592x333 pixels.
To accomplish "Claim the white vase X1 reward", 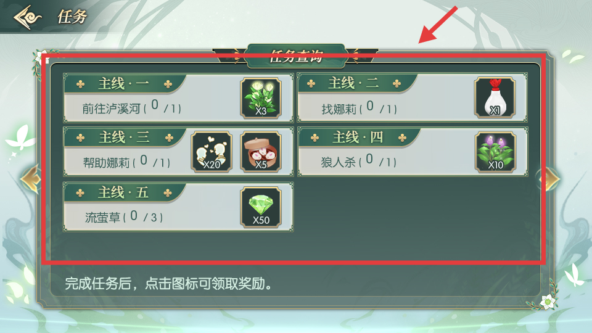I will point(495,98).
